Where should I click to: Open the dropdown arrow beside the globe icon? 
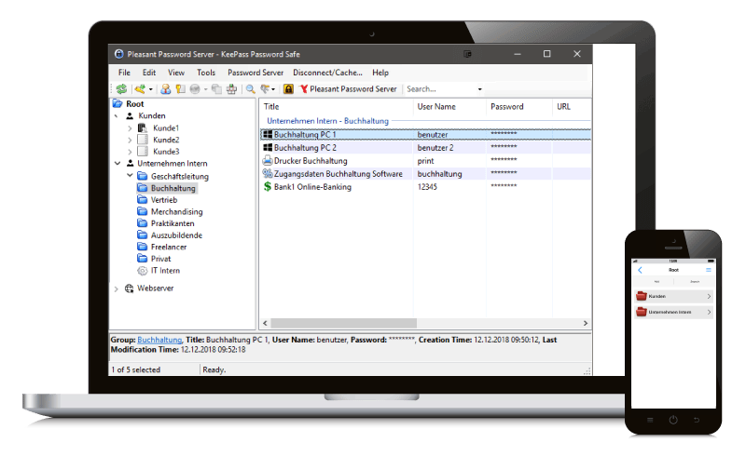pos(205,89)
